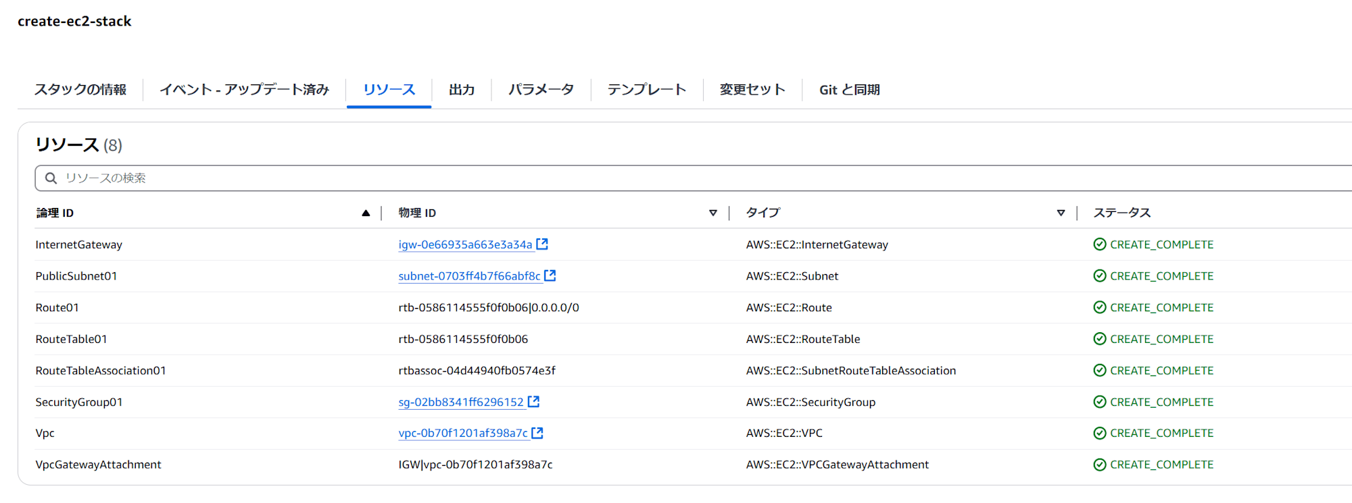
Task: Click RouteTable01 row status check icon
Action: tap(1100, 339)
